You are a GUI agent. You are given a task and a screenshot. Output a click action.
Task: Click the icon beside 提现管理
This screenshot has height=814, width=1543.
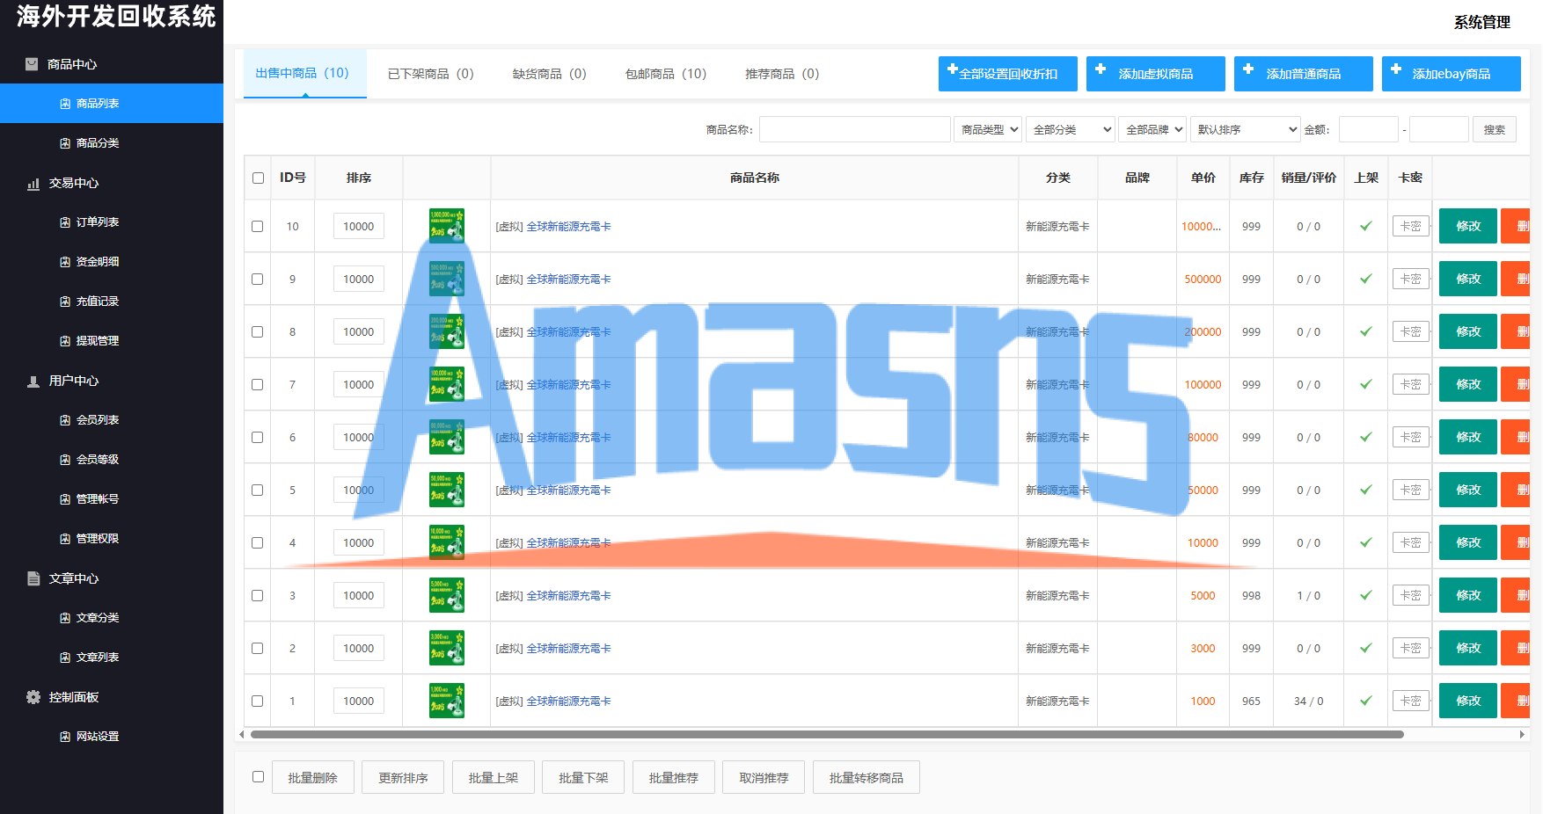coord(65,341)
